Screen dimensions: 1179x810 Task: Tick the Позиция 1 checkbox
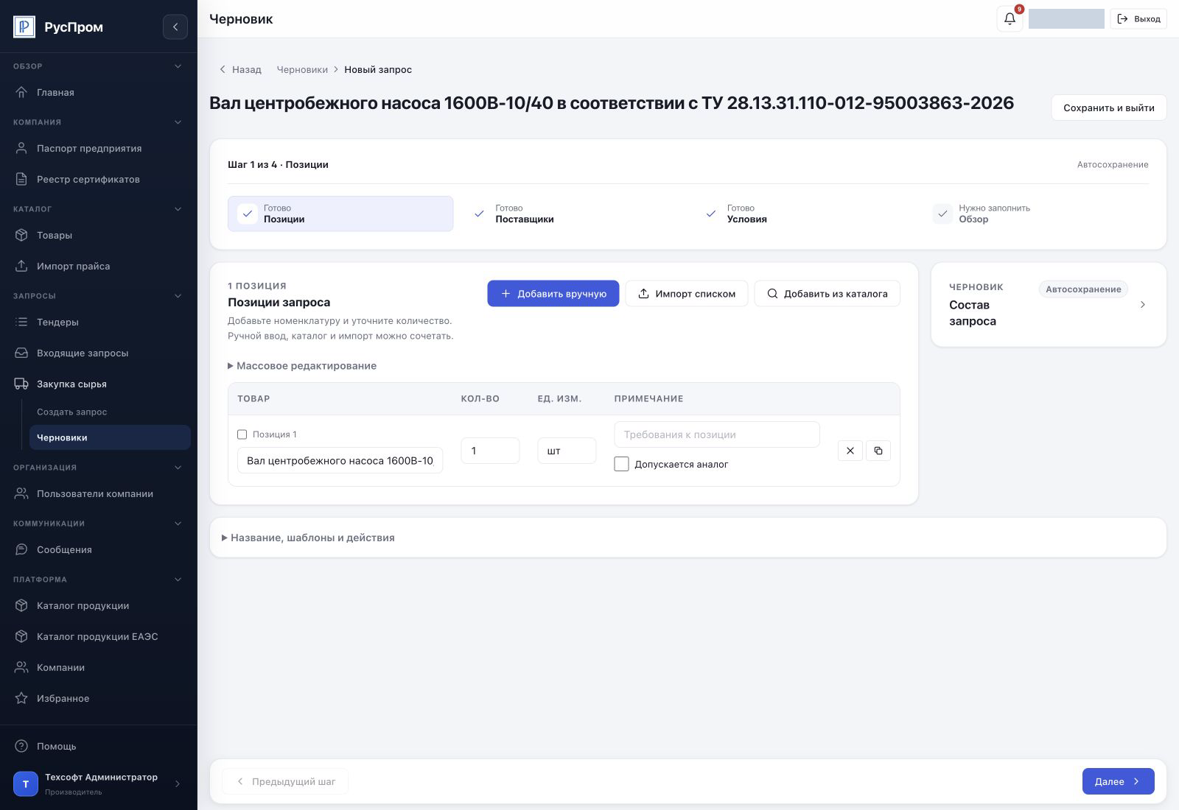242,434
